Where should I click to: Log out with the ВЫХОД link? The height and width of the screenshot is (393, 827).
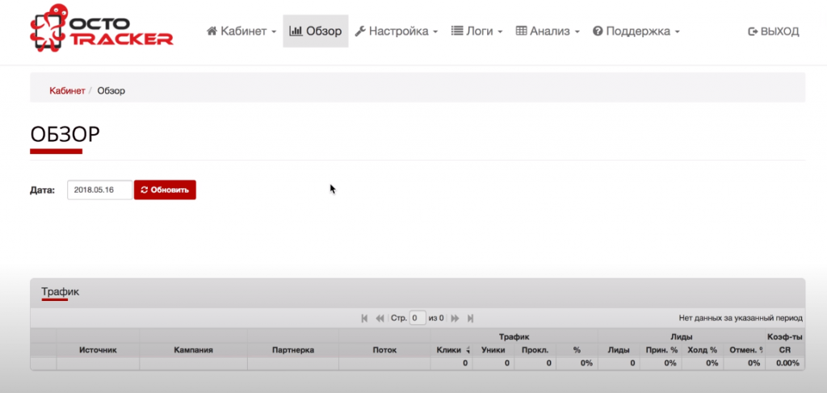click(774, 31)
